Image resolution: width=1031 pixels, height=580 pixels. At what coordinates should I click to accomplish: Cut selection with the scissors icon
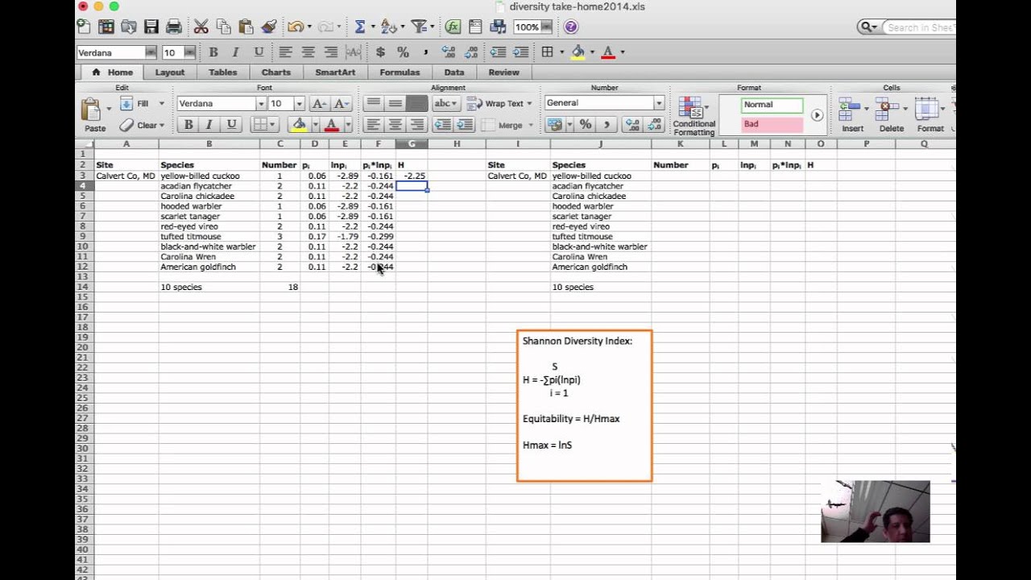pos(201,27)
